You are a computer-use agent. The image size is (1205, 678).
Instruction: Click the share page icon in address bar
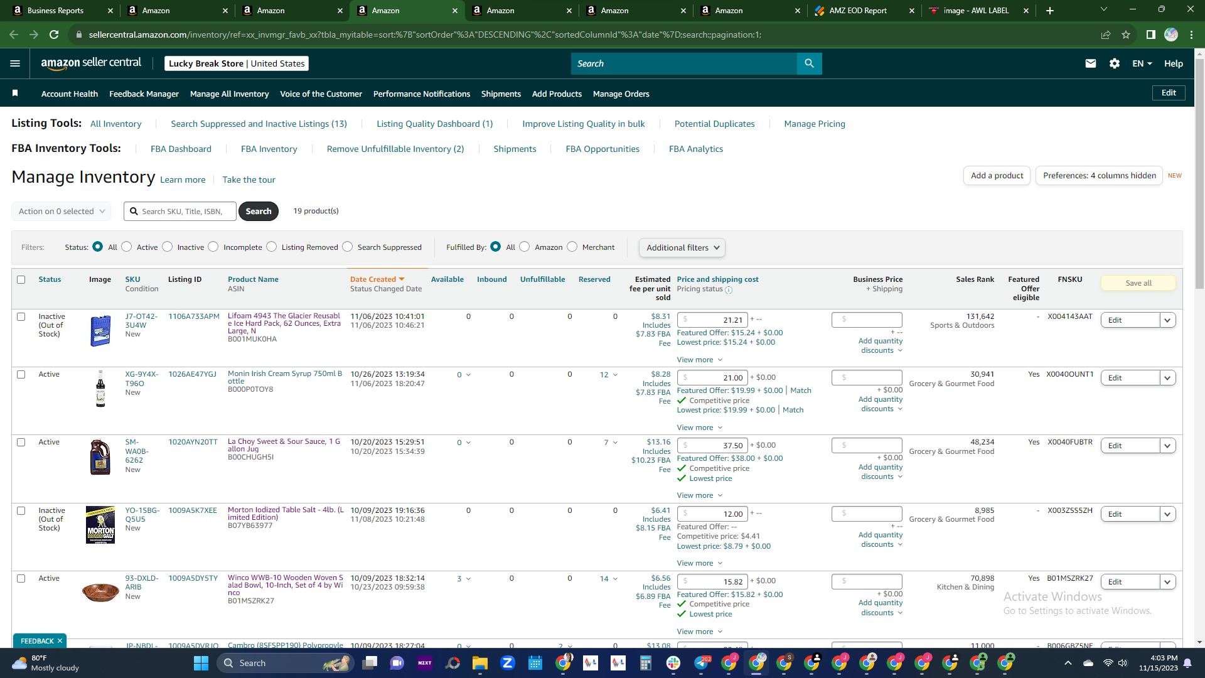pyautogui.click(x=1106, y=35)
